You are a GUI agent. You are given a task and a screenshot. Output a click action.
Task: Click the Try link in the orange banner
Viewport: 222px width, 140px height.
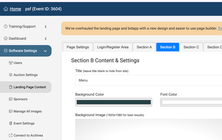point(220,28)
